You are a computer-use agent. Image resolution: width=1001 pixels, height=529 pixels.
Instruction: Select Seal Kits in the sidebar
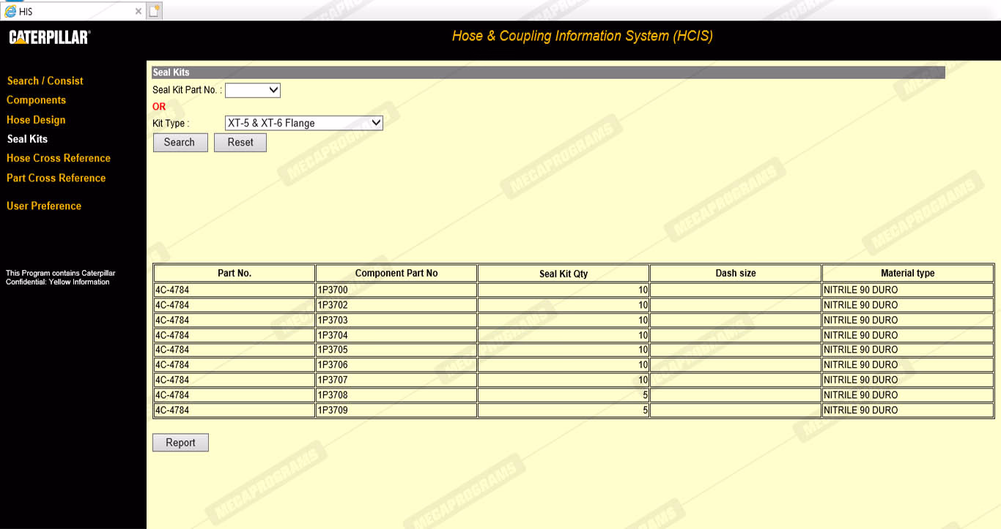(27, 139)
